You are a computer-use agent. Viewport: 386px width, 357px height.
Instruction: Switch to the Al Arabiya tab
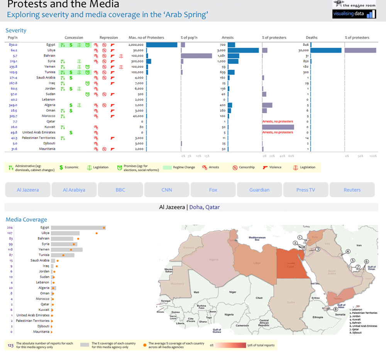tap(74, 190)
